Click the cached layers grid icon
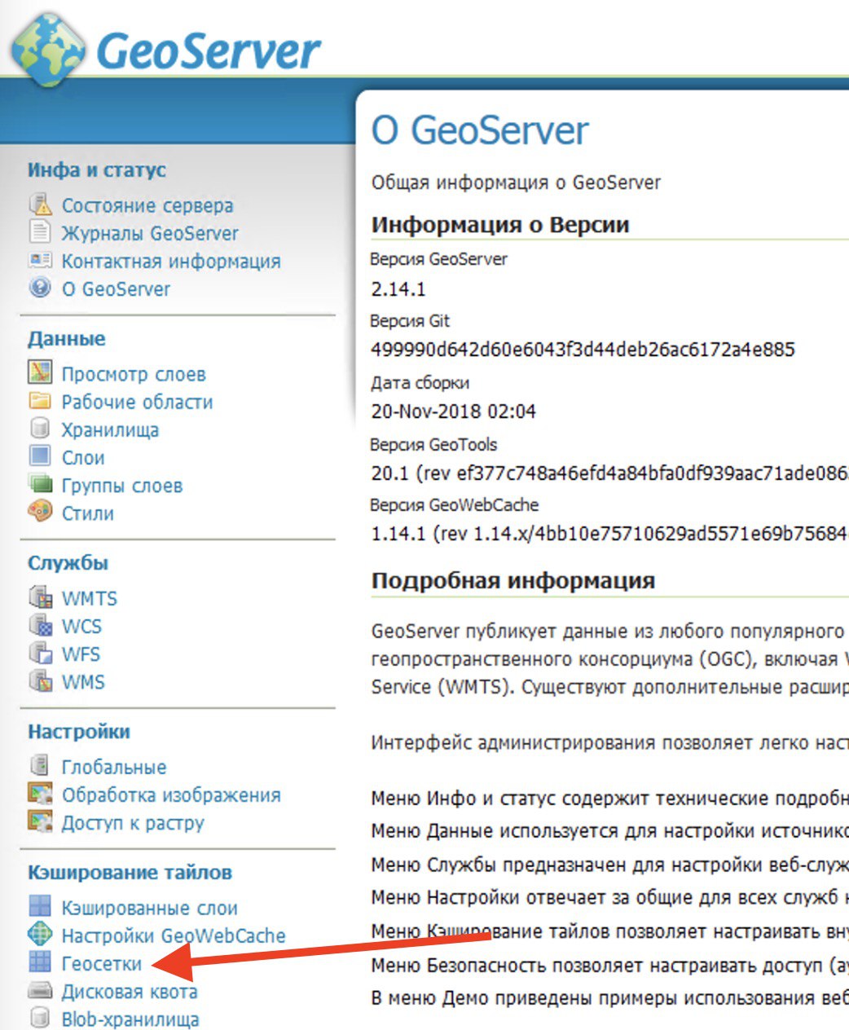This screenshot has width=849, height=1030. point(40,905)
